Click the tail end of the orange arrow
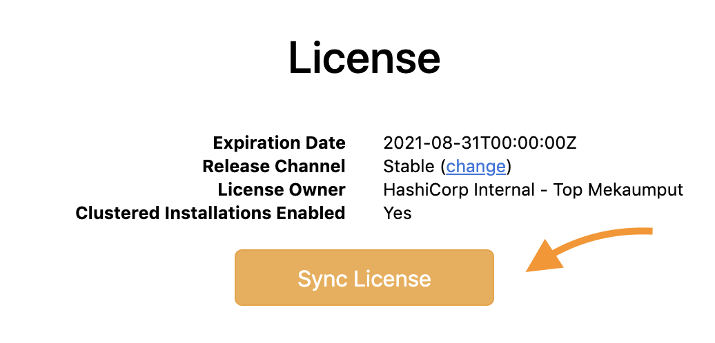The height and width of the screenshot is (343, 715). pos(647,231)
